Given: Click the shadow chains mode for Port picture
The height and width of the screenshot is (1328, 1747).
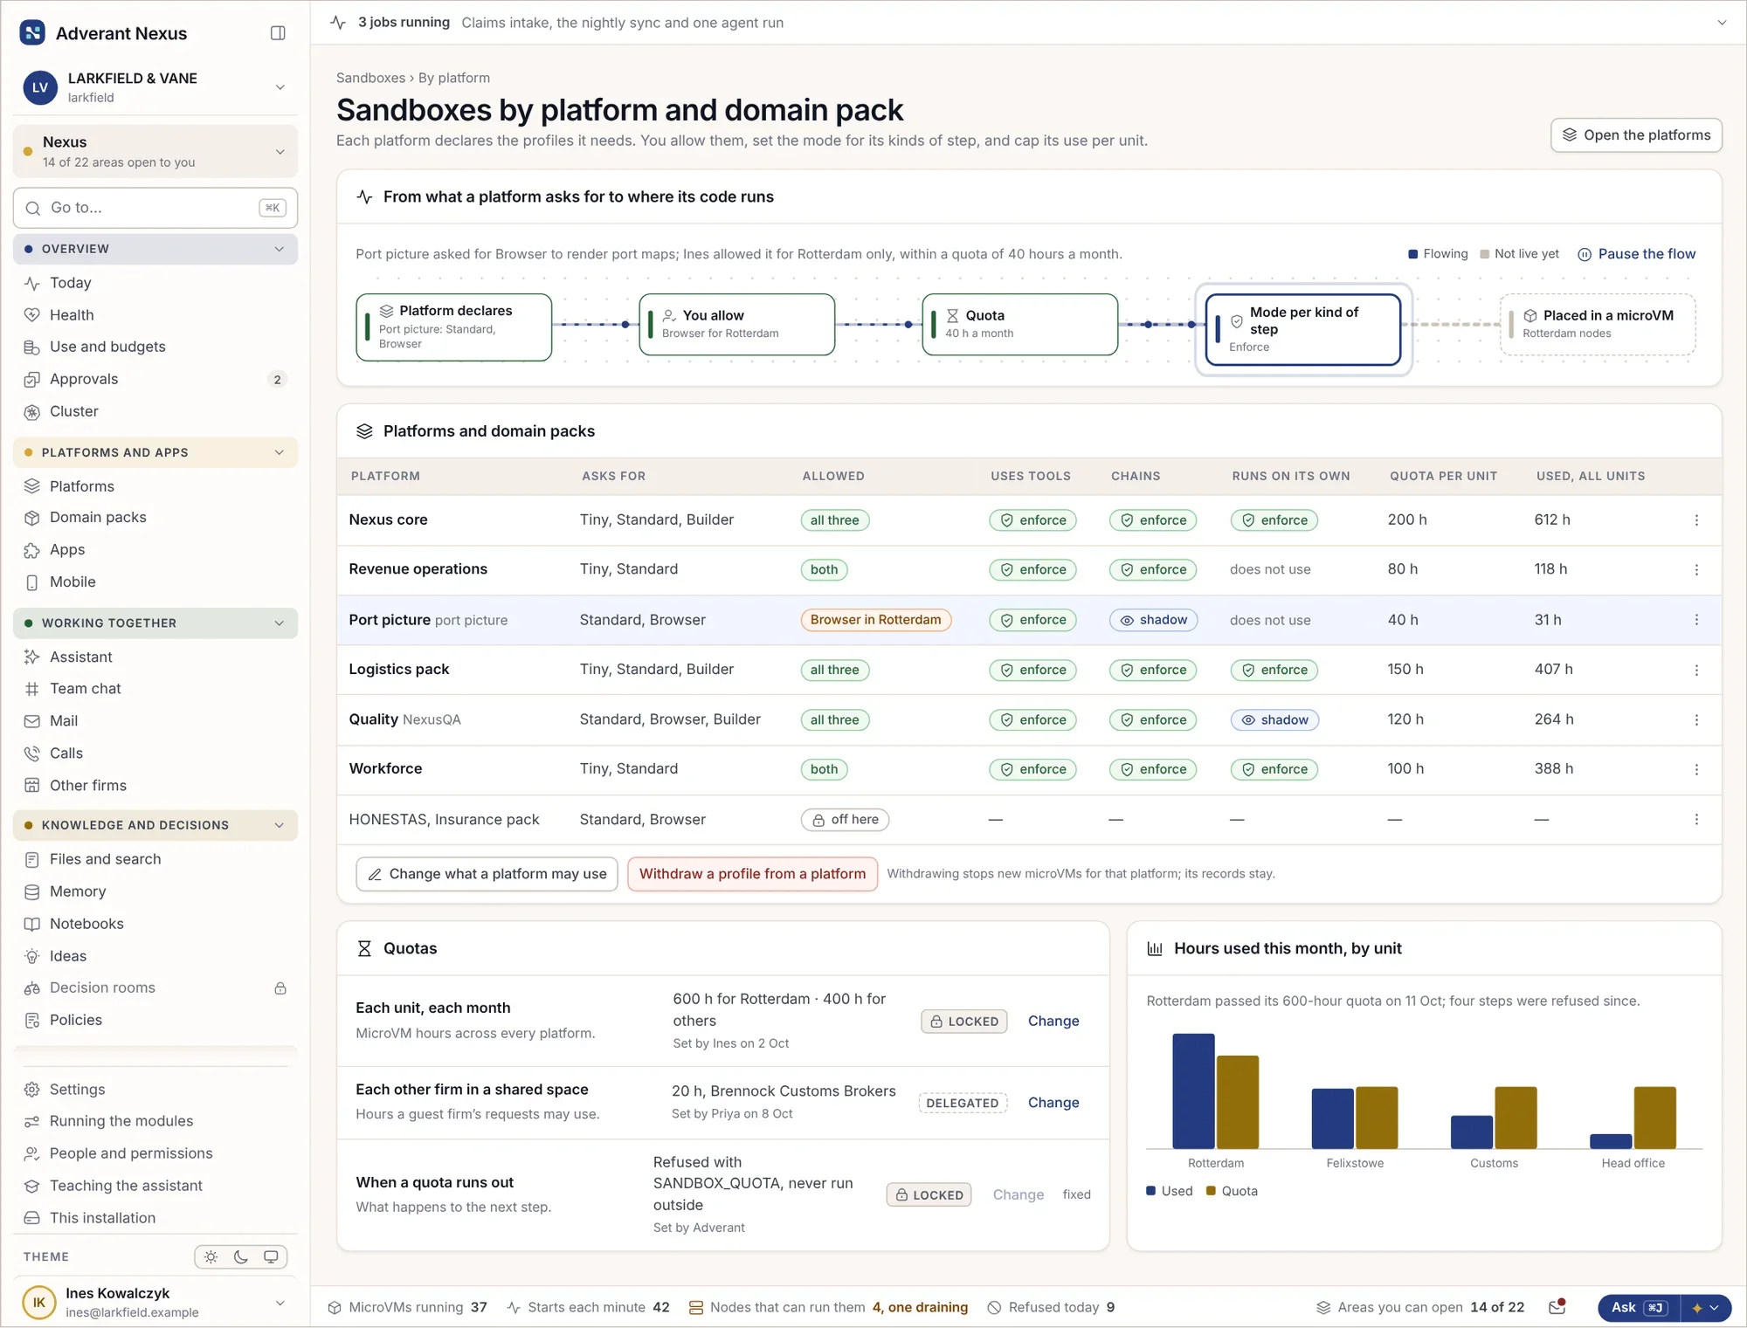Looking at the screenshot, I should (1153, 620).
